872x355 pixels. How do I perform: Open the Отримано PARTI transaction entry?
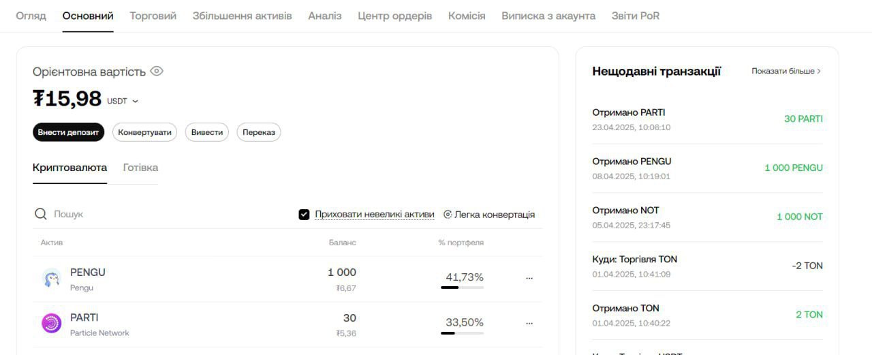[707, 119]
